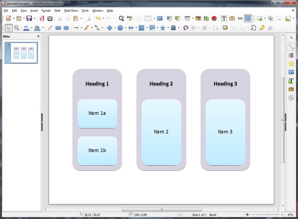Open the Zoom and Pan tool

tap(17, 28)
